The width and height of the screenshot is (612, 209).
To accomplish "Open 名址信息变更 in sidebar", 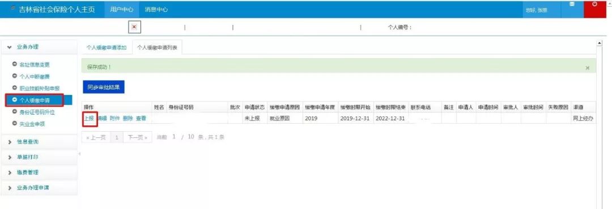I will pyautogui.click(x=35, y=65).
